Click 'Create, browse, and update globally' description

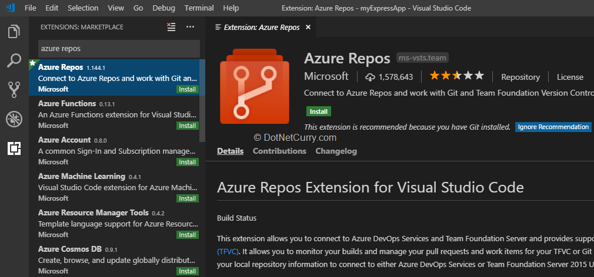pyautogui.click(x=116, y=260)
